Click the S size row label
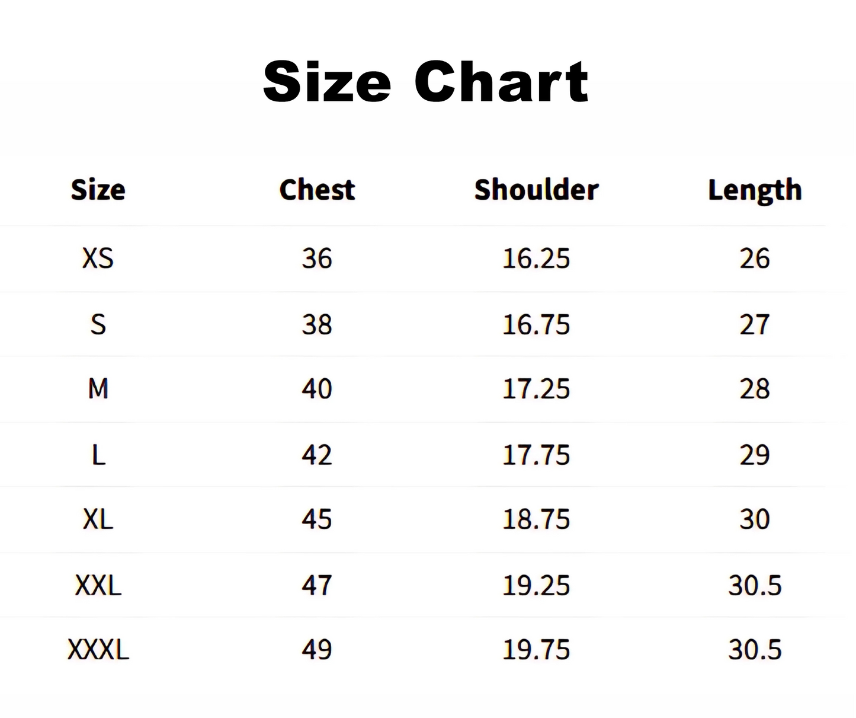The width and height of the screenshot is (856, 718). coord(98,324)
